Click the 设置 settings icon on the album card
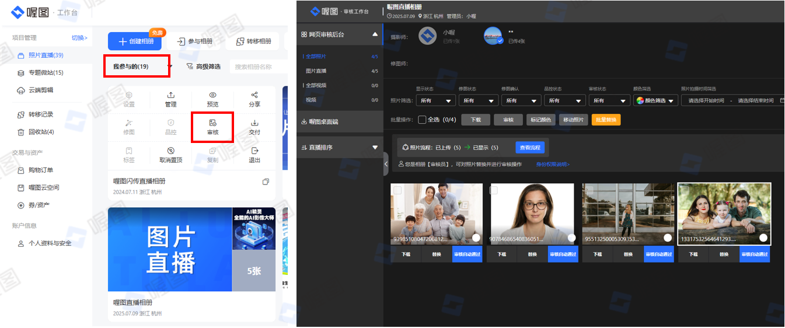 (129, 95)
